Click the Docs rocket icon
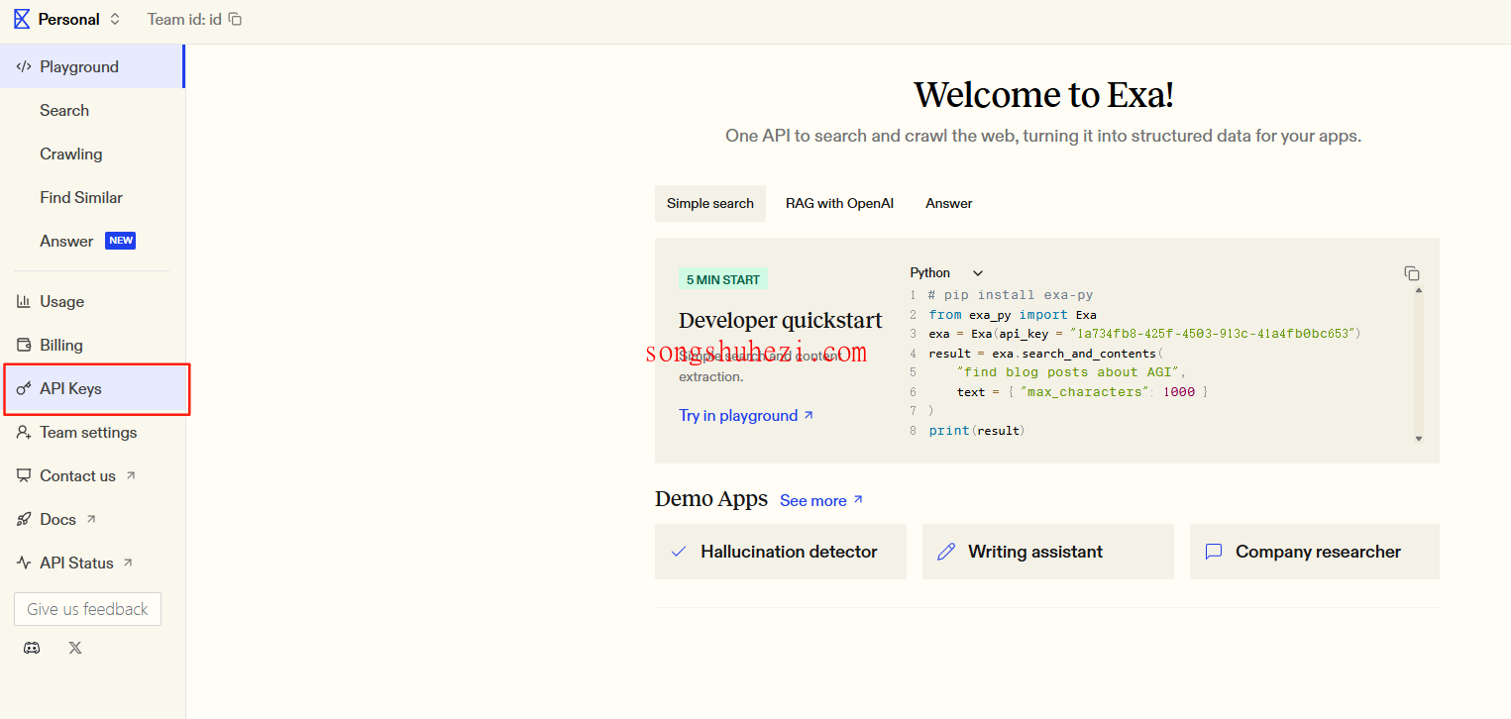 24,519
